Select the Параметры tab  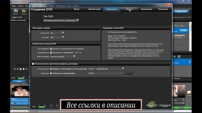[x=112, y=9]
